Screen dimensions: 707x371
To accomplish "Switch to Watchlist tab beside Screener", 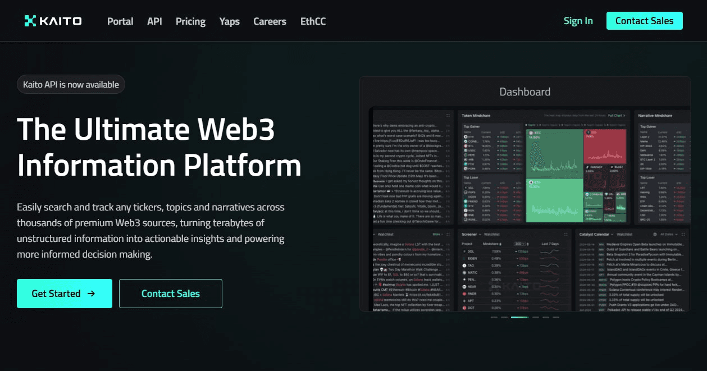I will tap(492, 234).
